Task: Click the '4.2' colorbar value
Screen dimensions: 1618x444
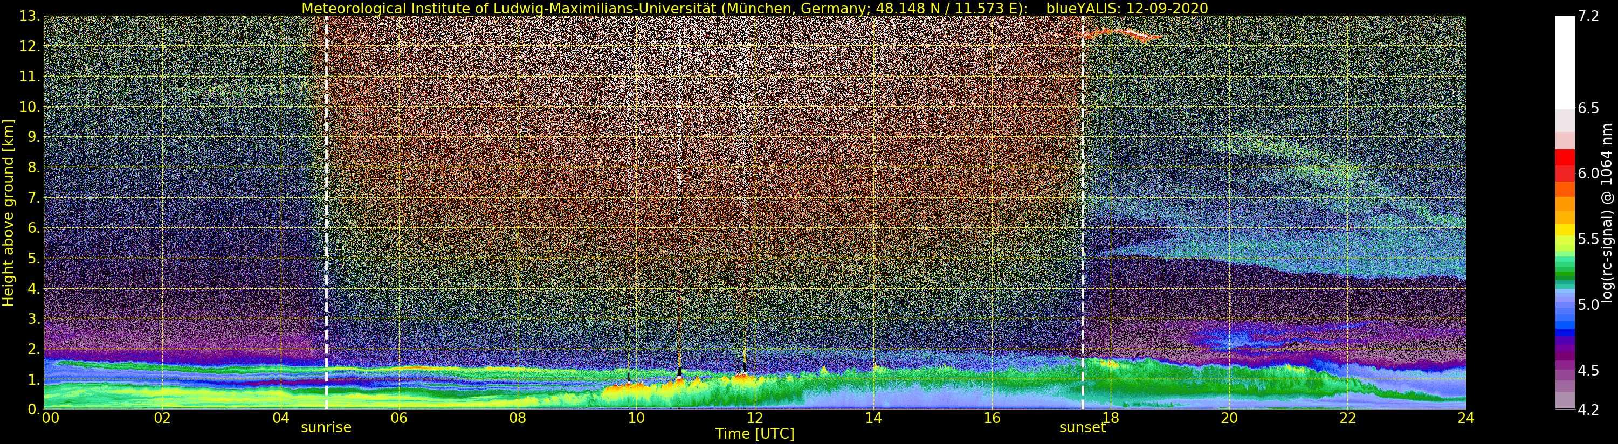Action: 1588,410
